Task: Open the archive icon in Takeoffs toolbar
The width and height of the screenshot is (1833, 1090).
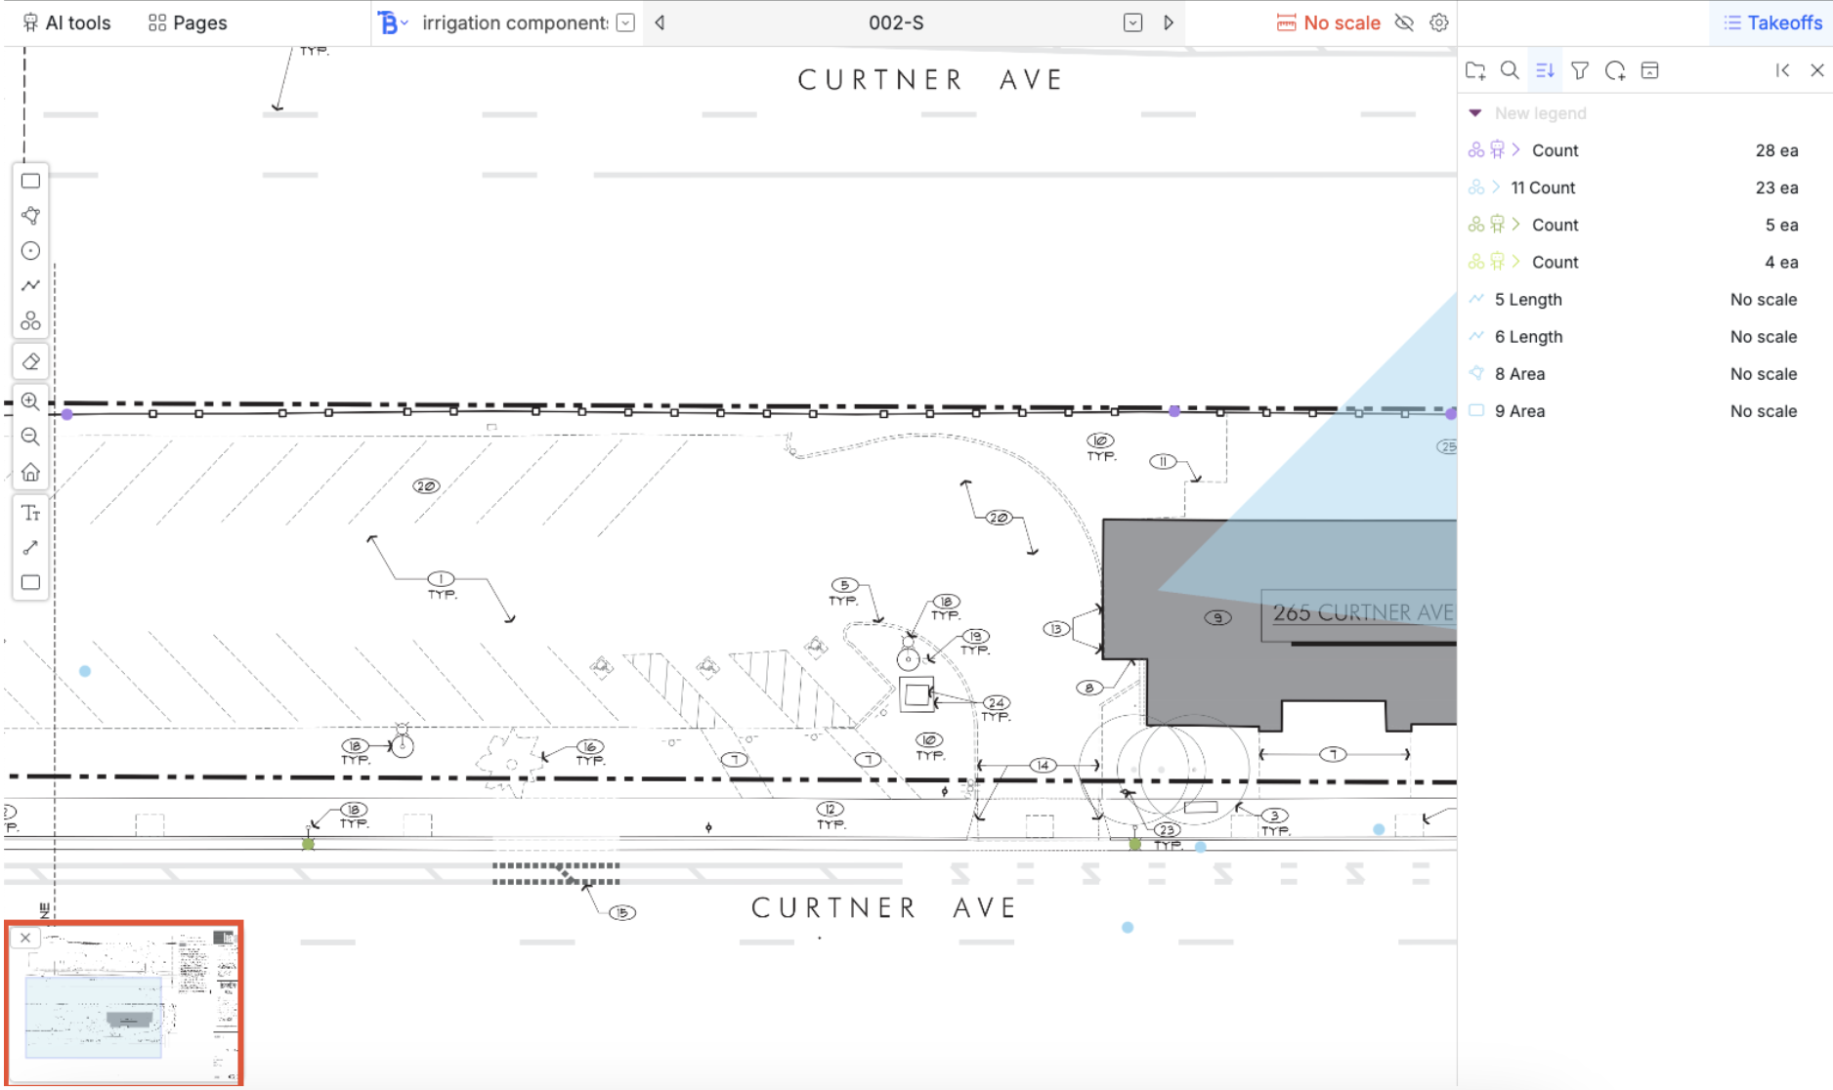Action: 1650,70
